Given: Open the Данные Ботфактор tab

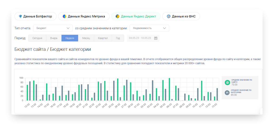Looking at the screenshot, I should 35,16.
